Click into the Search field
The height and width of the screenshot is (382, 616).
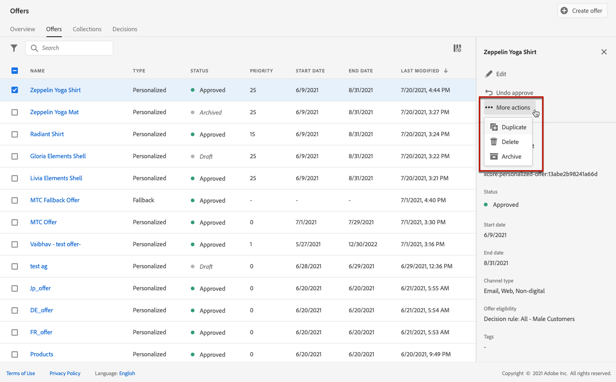pos(73,48)
